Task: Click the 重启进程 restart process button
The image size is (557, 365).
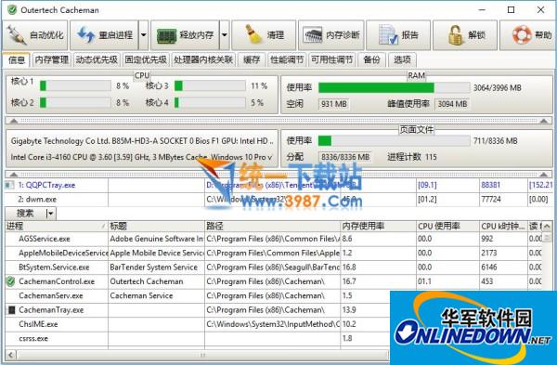Action: tap(104, 35)
